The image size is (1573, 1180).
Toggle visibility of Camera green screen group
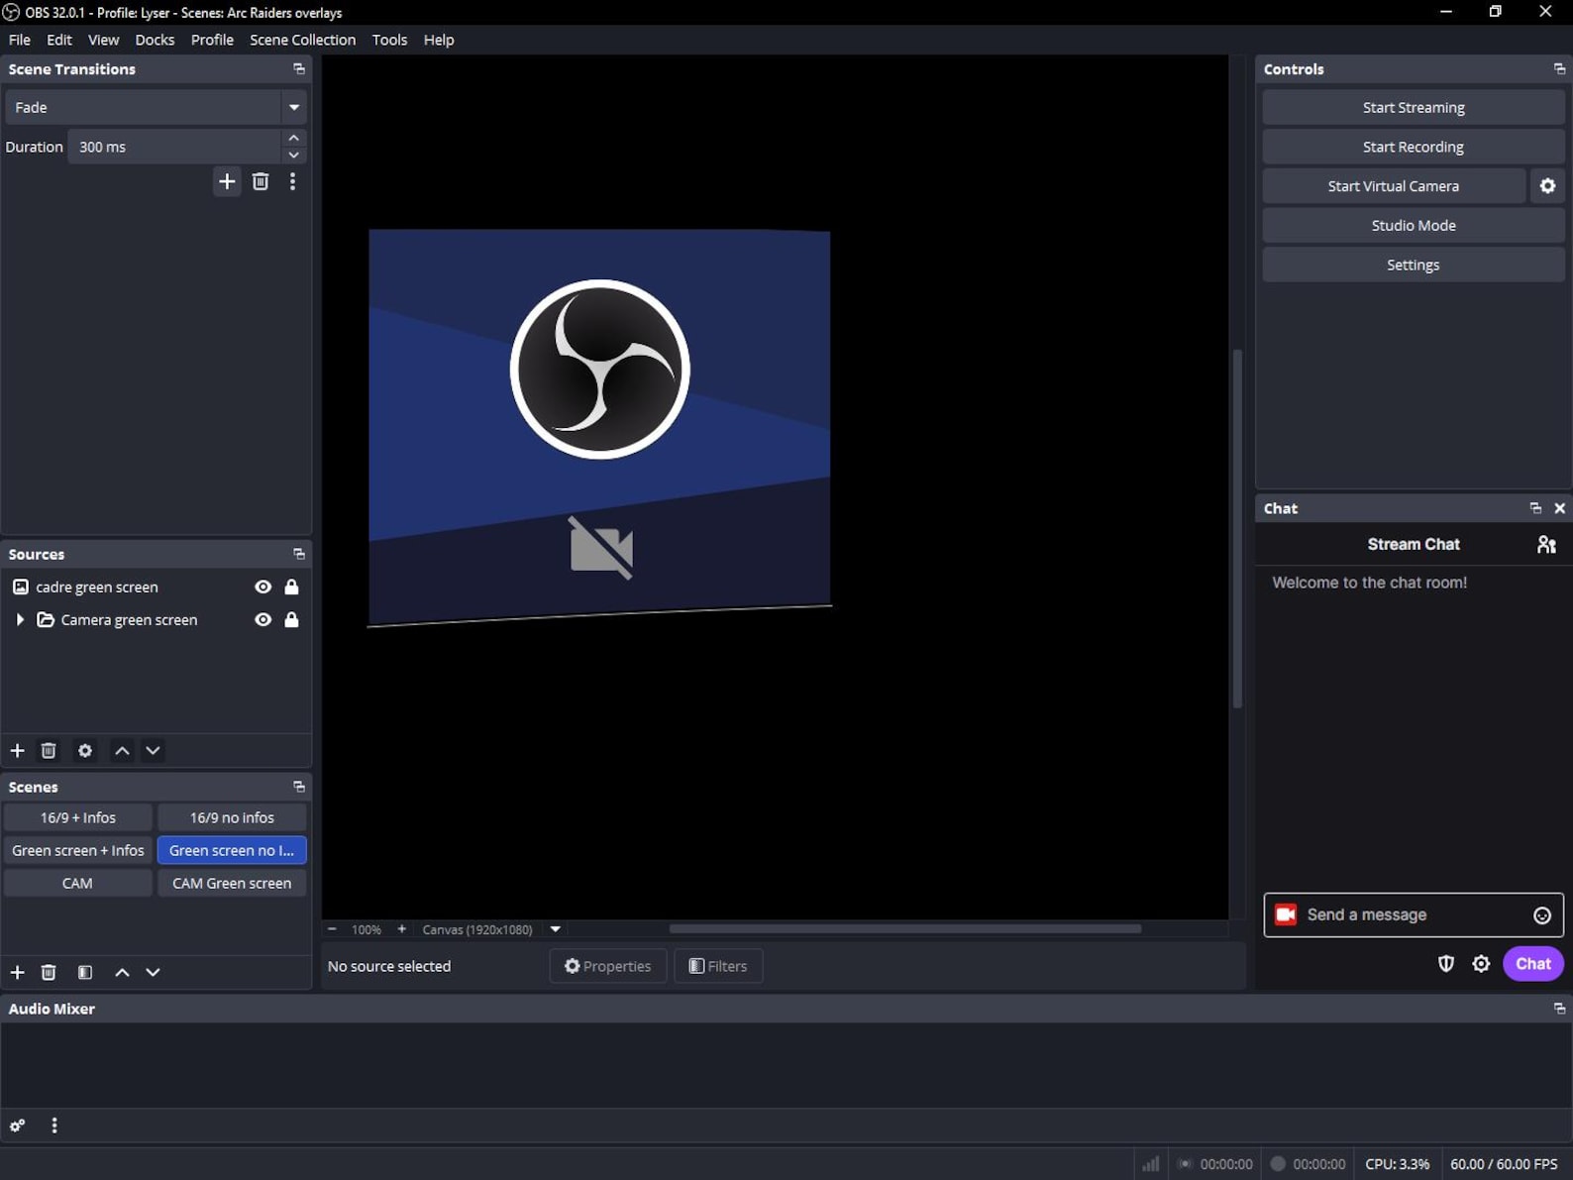point(262,619)
